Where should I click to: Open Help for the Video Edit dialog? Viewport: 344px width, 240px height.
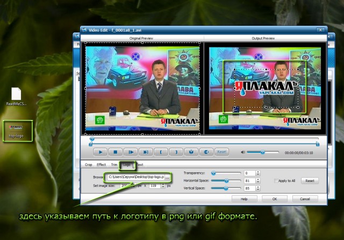click(244, 199)
